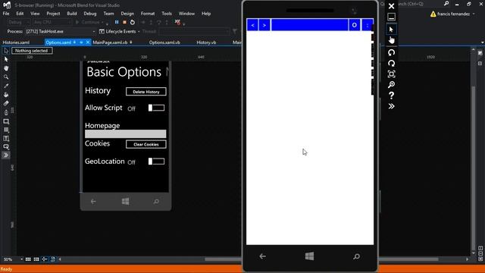The width and height of the screenshot is (485, 273).
Task: Choose the Pan hand tool in toolbox
Action: (6, 68)
